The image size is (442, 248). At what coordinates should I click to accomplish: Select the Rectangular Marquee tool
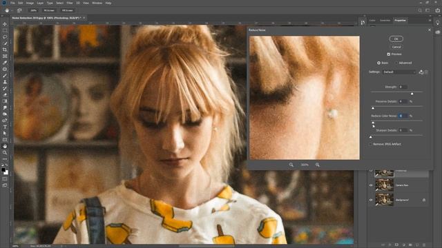(5, 30)
